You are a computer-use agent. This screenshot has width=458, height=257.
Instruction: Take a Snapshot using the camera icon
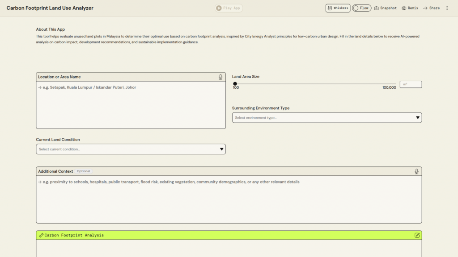tap(377, 8)
